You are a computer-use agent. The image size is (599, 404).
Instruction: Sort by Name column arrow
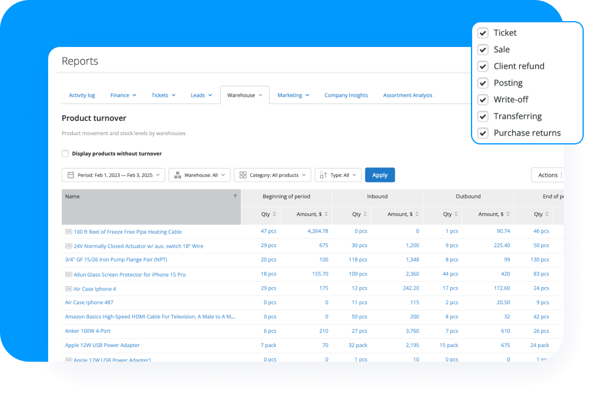(x=235, y=197)
